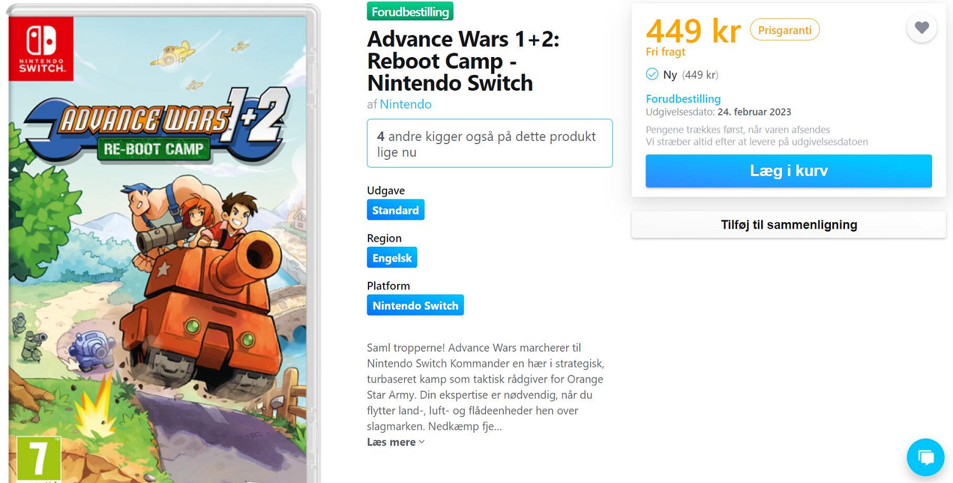Click the Nintendo Switch logo on cover

tap(41, 48)
